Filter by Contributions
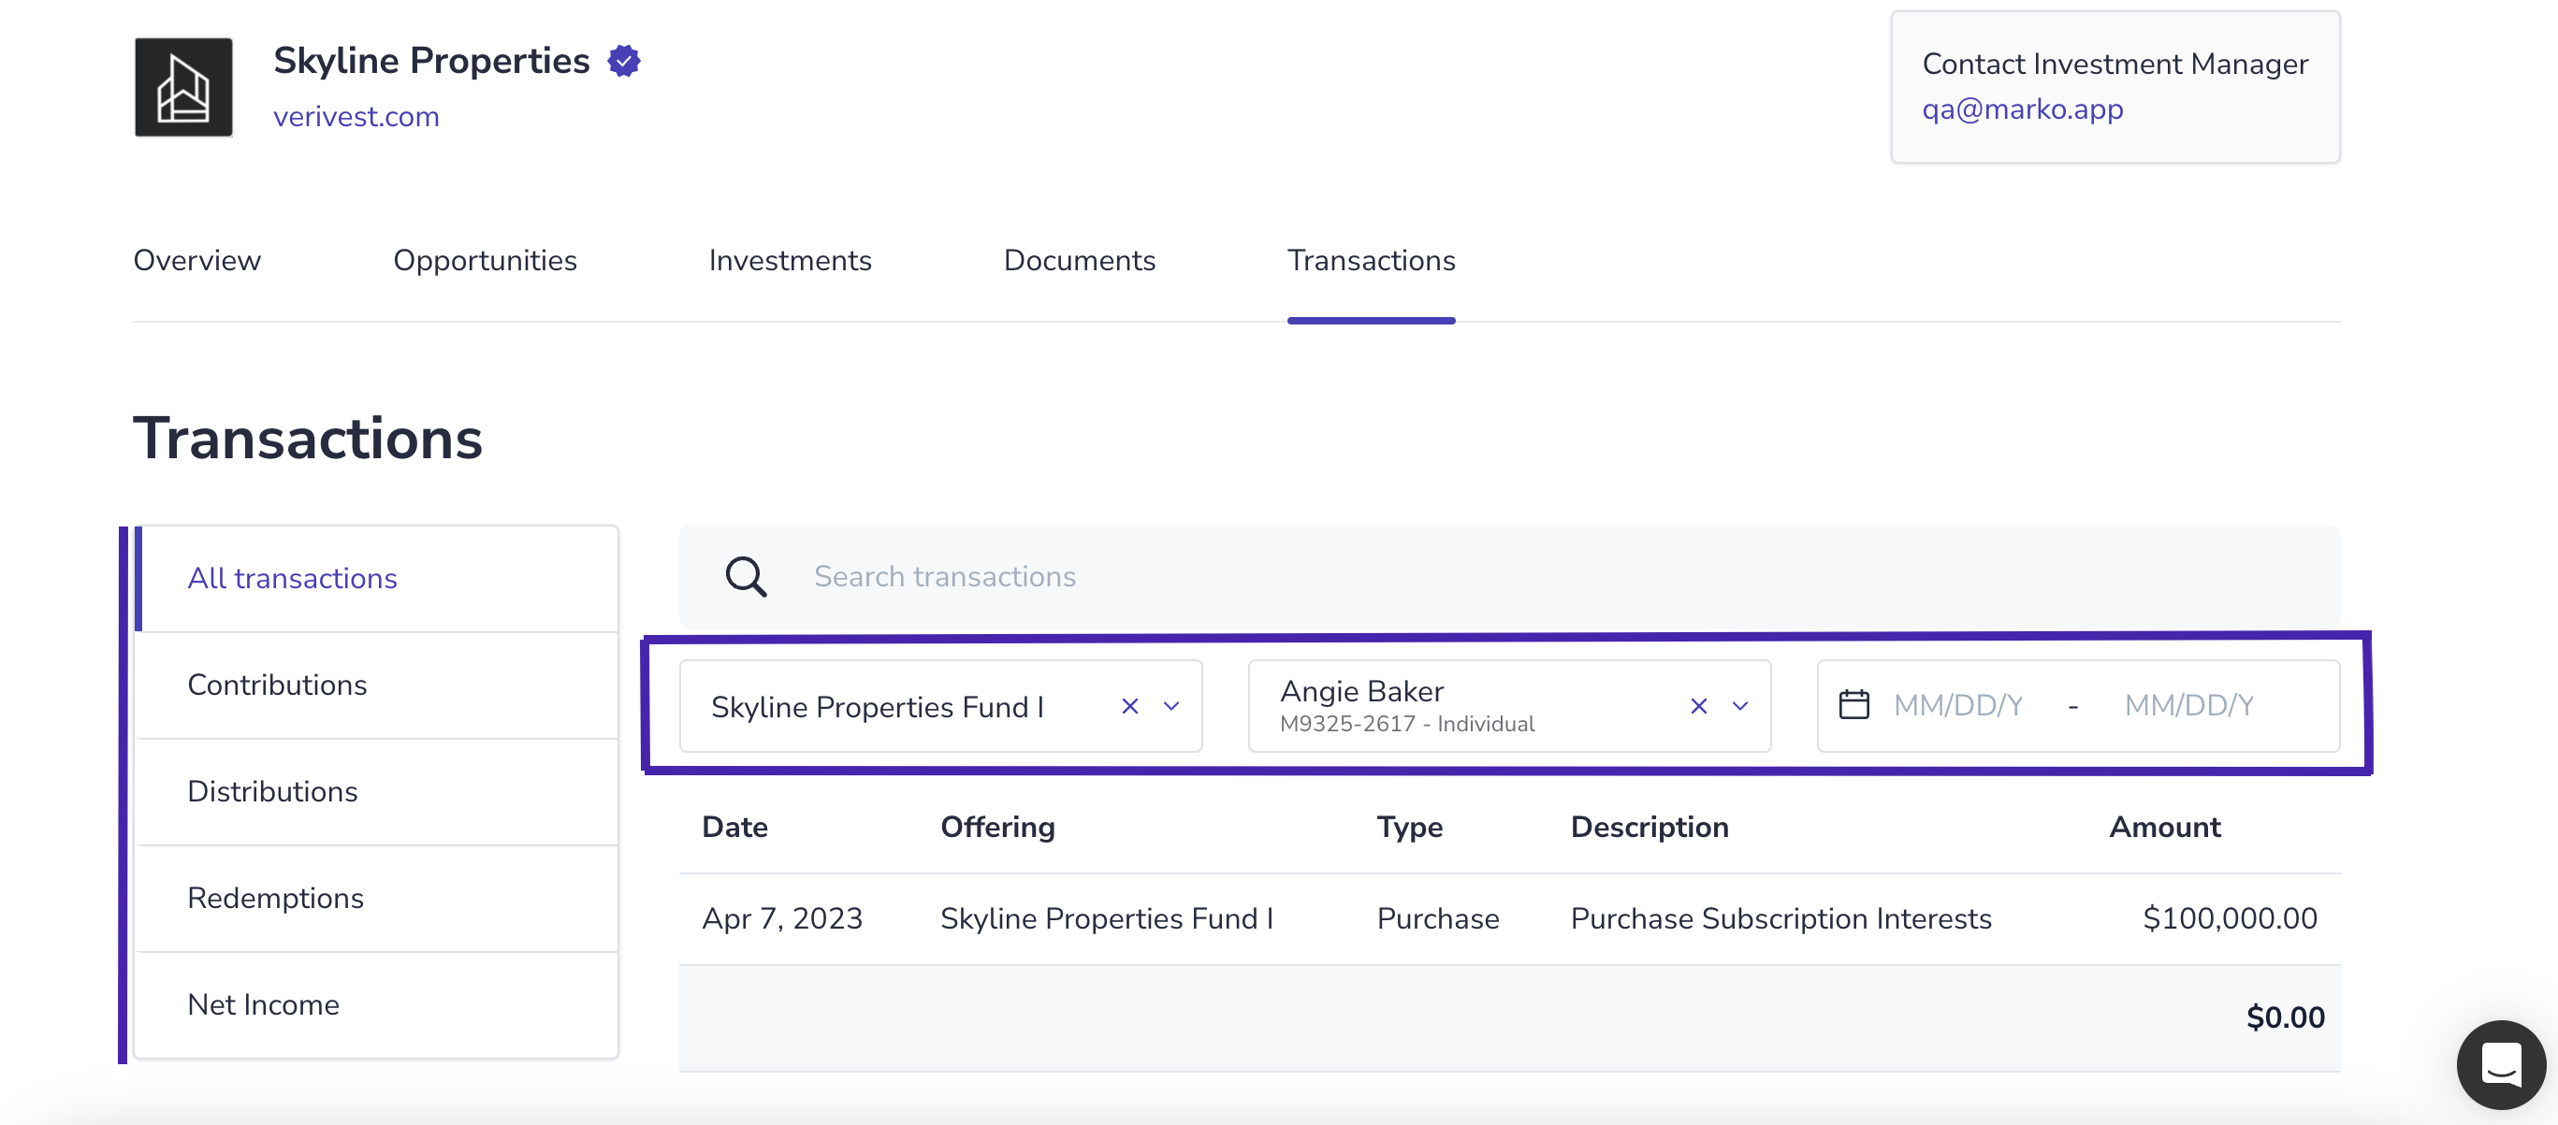 click(376, 685)
